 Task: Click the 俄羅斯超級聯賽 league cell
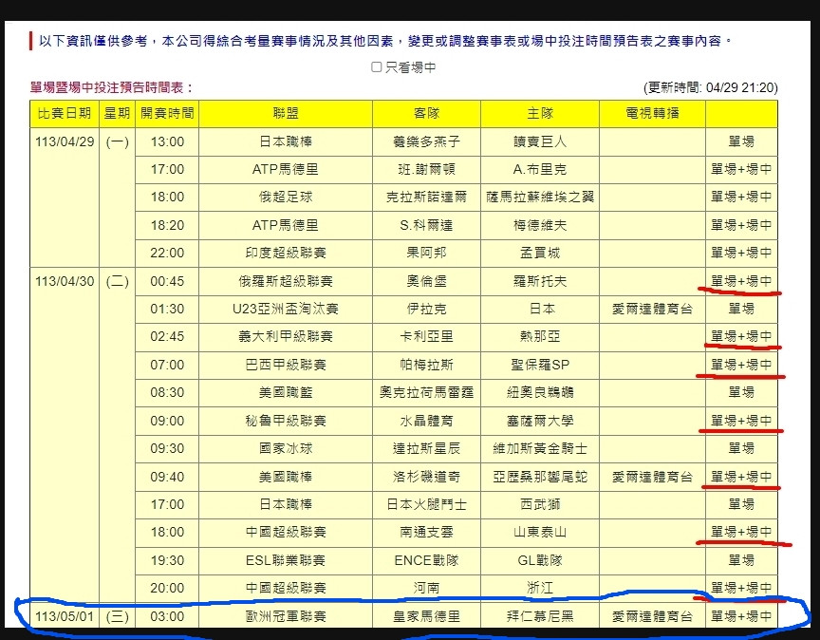286,281
